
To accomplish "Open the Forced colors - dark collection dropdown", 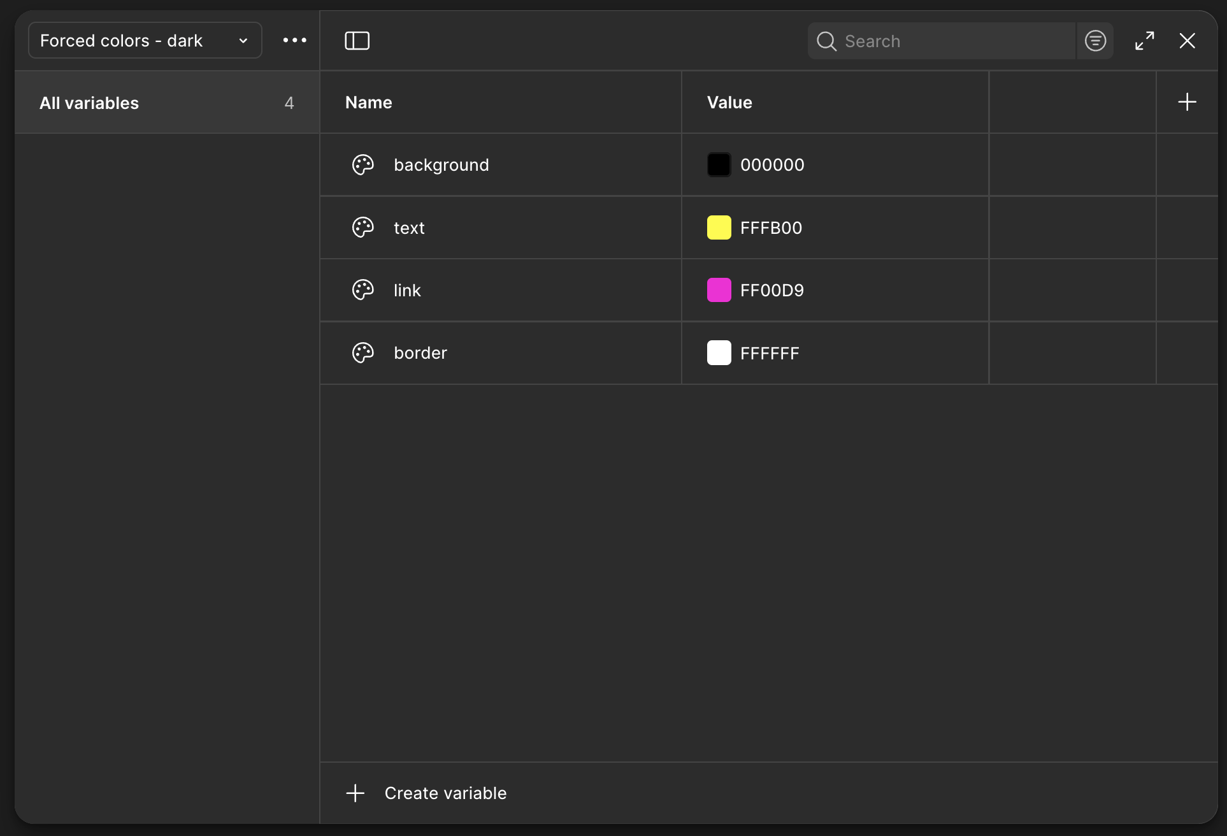I will [145, 41].
